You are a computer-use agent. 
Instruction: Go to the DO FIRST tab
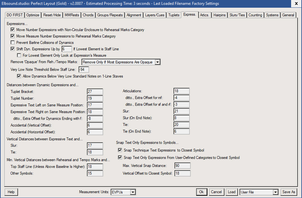tap(15, 15)
